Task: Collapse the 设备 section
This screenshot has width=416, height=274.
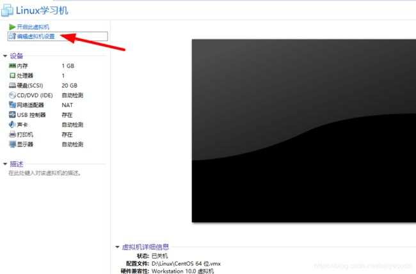Action: tap(5, 56)
